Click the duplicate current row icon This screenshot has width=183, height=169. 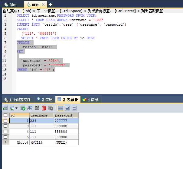[x=30, y=108]
